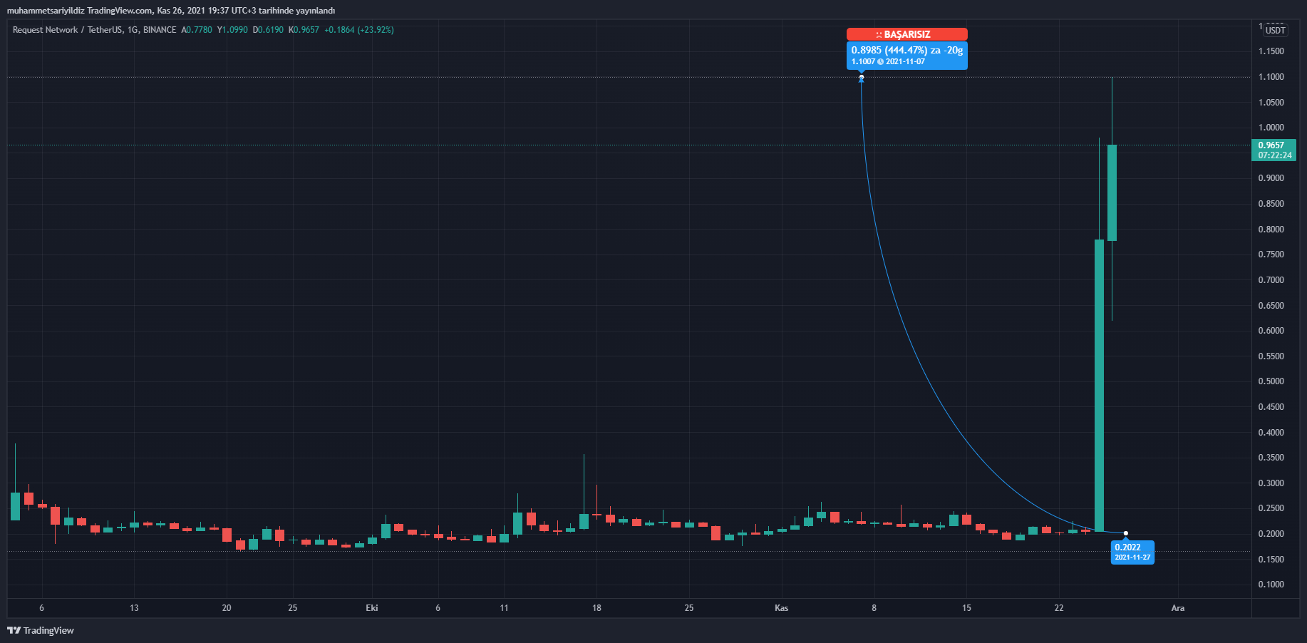The width and height of the screenshot is (1307, 643).
Task: Click the tallest green candle body
Action: pos(1099,385)
